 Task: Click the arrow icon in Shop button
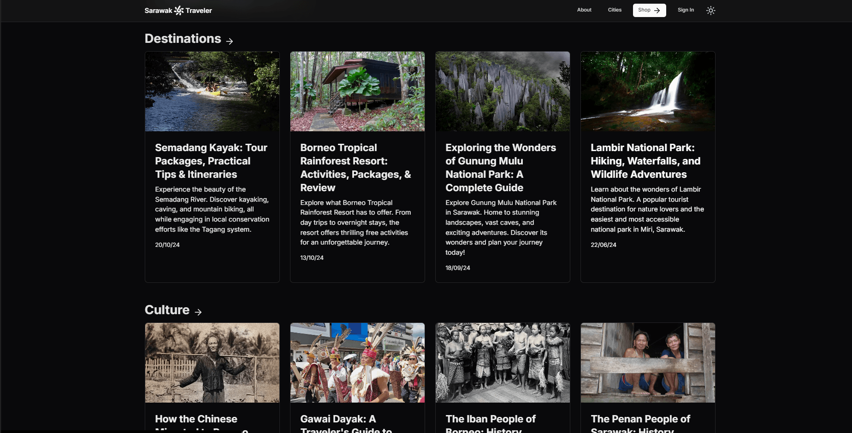657,10
